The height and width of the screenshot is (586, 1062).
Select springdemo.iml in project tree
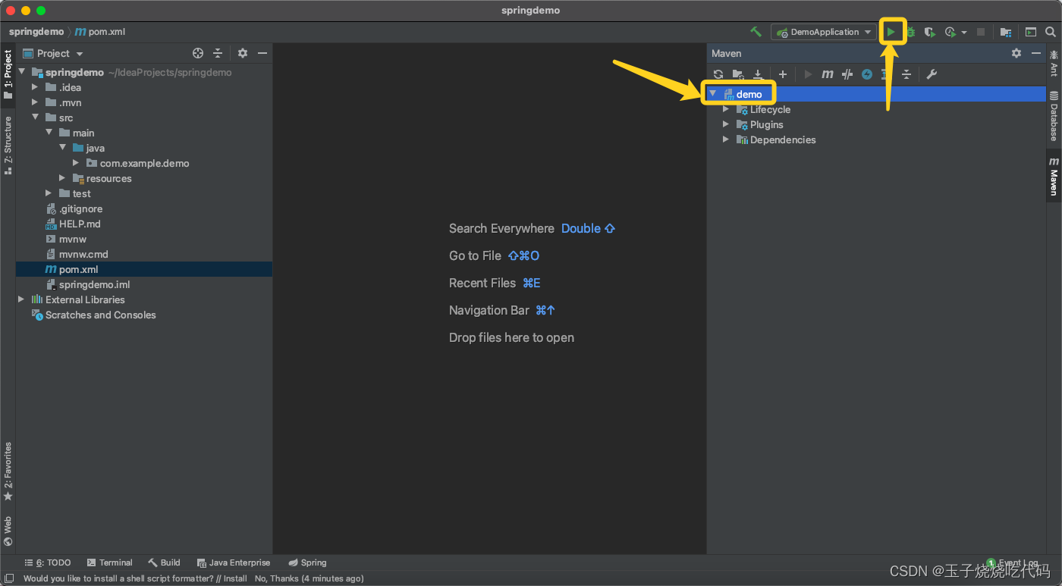[x=144, y=284]
